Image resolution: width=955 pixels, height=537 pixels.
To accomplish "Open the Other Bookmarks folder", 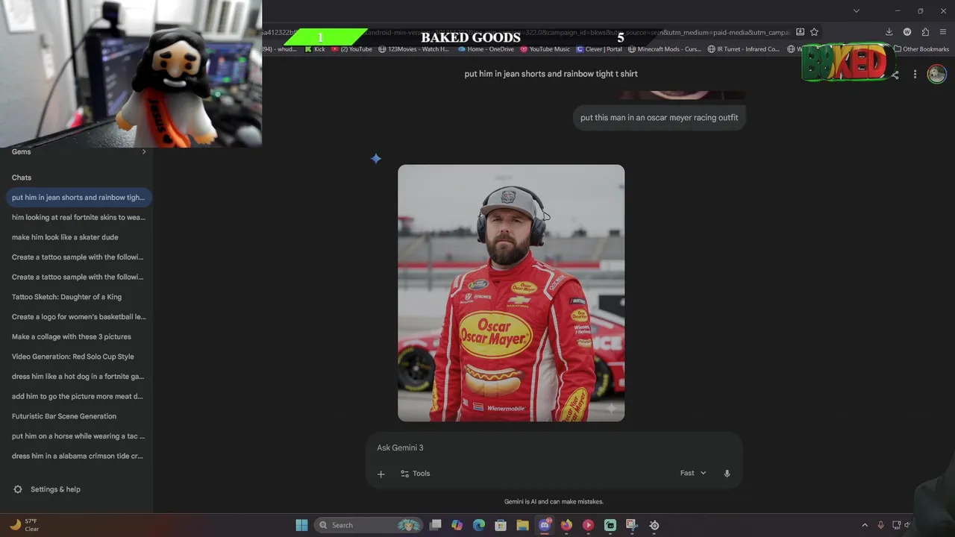I will tap(921, 49).
